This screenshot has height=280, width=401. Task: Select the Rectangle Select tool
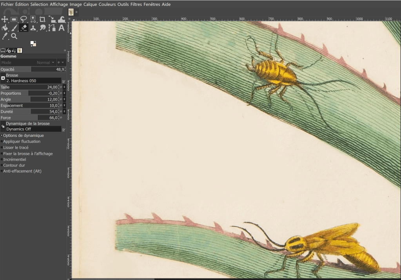(14, 19)
